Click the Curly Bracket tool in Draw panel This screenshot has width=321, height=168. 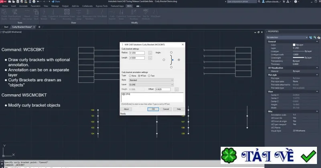coord(44,14)
